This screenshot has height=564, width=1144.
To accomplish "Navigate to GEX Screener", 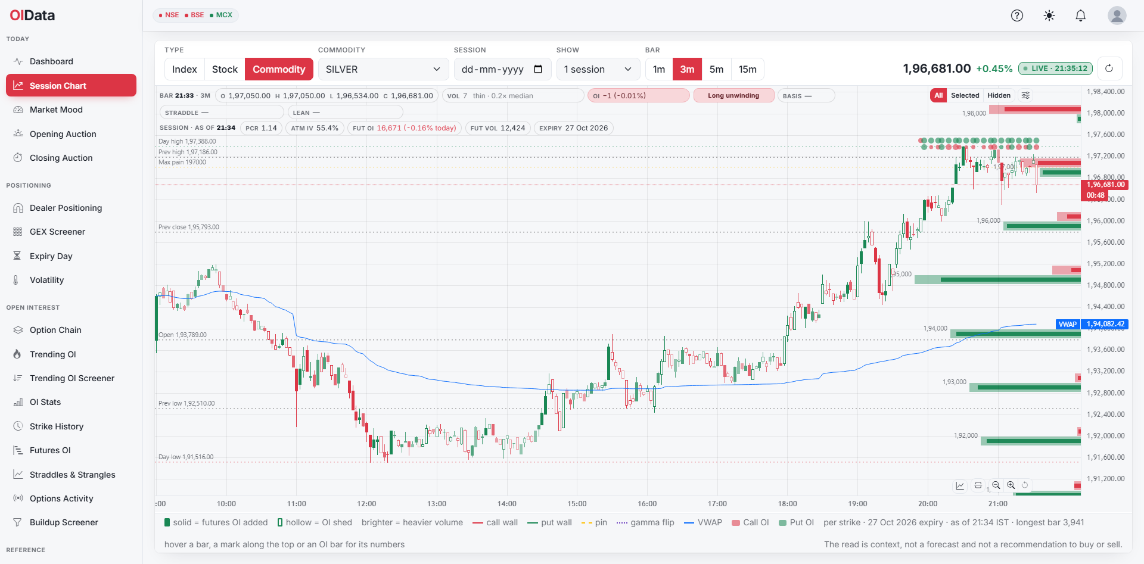I will pyautogui.click(x=71, y=232).
